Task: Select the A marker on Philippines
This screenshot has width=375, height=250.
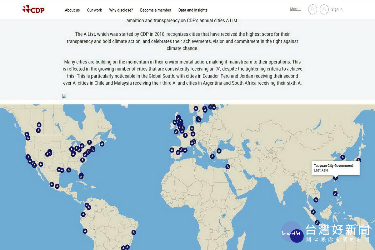Action: pyautogui.click(x=335, y=193)
